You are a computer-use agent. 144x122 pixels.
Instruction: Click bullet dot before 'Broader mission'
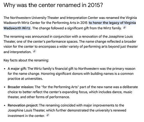tap(5, 87)
